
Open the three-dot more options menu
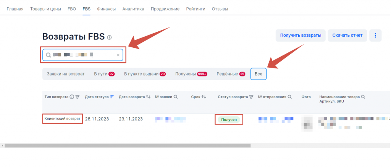[x=375, y=36]
